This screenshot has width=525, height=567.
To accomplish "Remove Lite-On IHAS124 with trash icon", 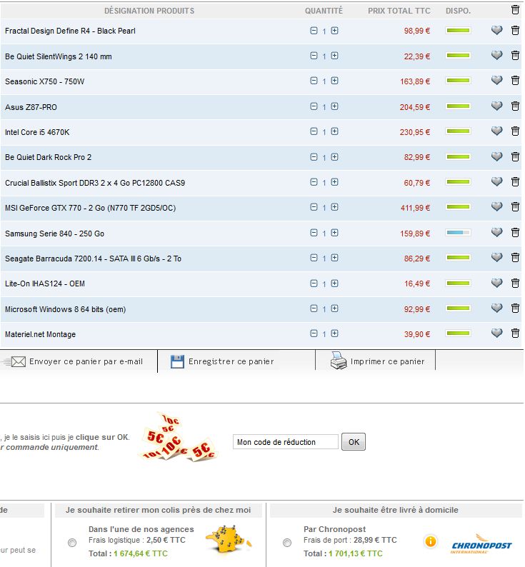I will click(515, 283).
